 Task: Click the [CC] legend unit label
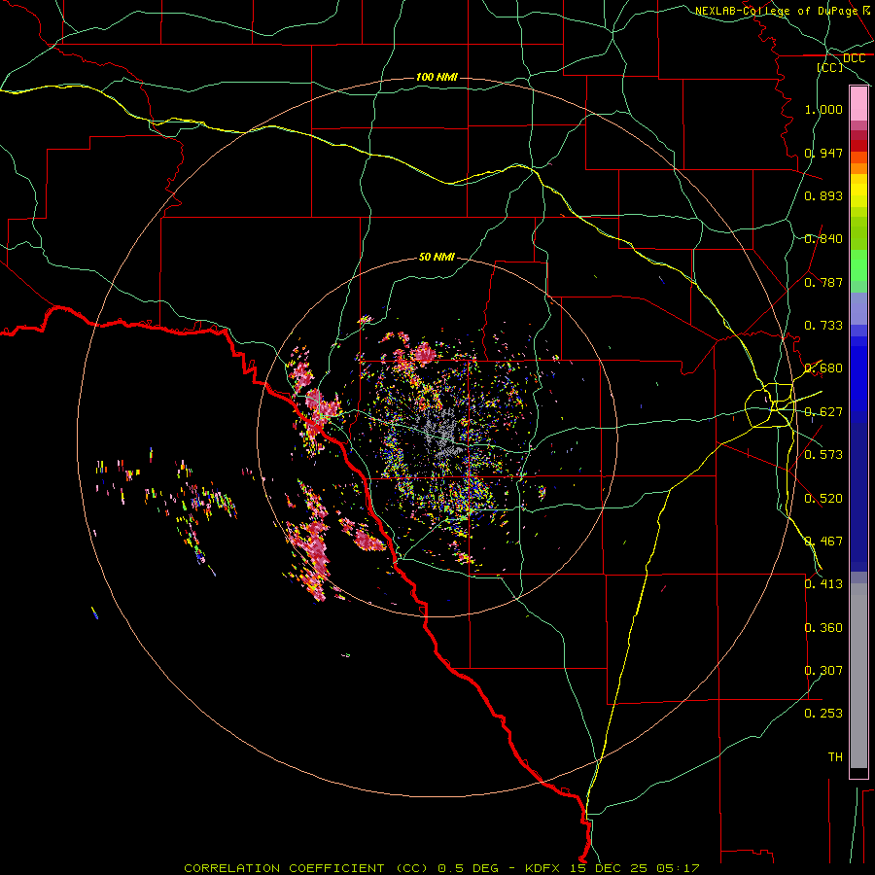tap(830, 67)
